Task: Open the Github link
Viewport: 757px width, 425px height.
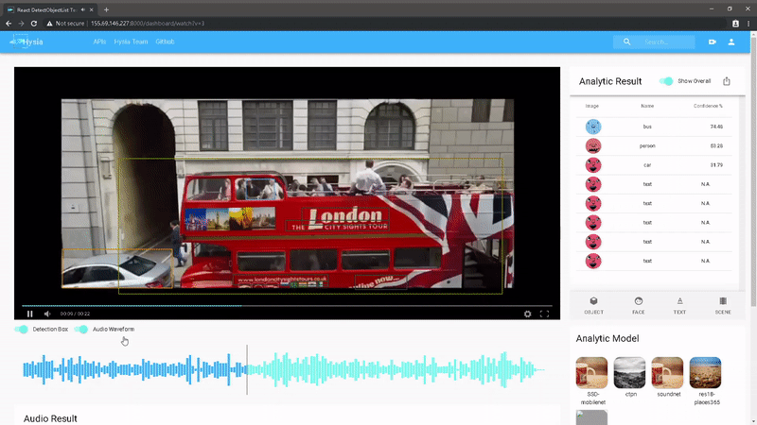Action: coord(165,42)
